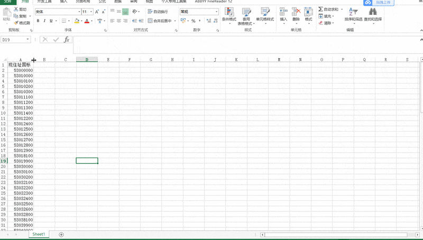Click the text orientation icon

(x=135, y=12)
